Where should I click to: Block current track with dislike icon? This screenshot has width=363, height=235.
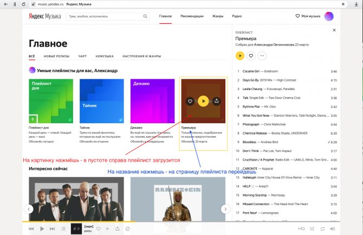[x=127, y=228]
